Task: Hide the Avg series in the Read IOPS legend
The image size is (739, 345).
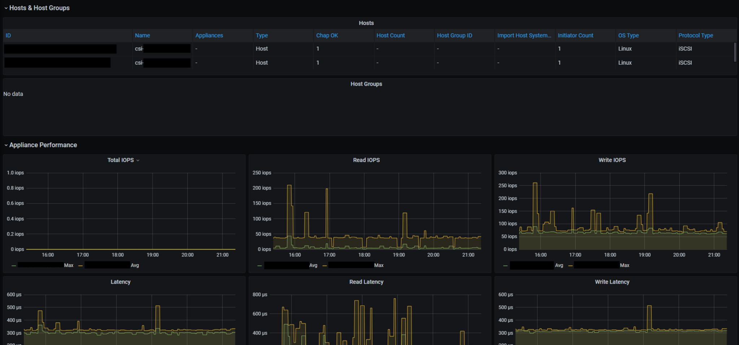Action: point(313,265)
